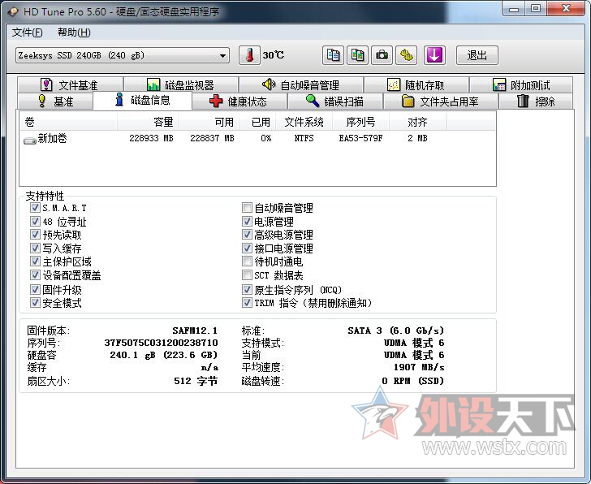This screenshot has height=484, width=591.
Task: Click the 228933 MB capacity value
Action: 151,138
